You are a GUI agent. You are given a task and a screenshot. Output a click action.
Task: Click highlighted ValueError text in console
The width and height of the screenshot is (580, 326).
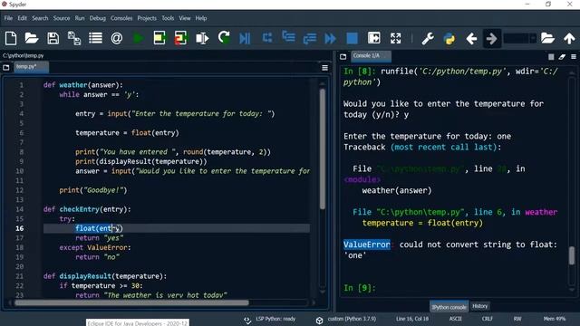pos(366,244)
